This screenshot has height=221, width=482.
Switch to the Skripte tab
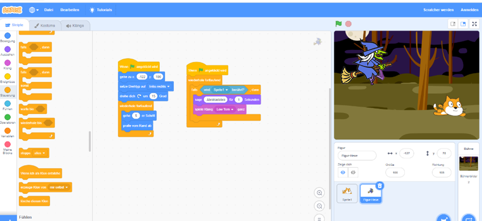(15, 26)
